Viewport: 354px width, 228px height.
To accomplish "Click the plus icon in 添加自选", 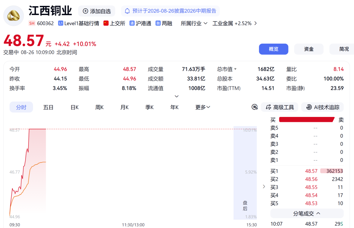I will [85, 11].
